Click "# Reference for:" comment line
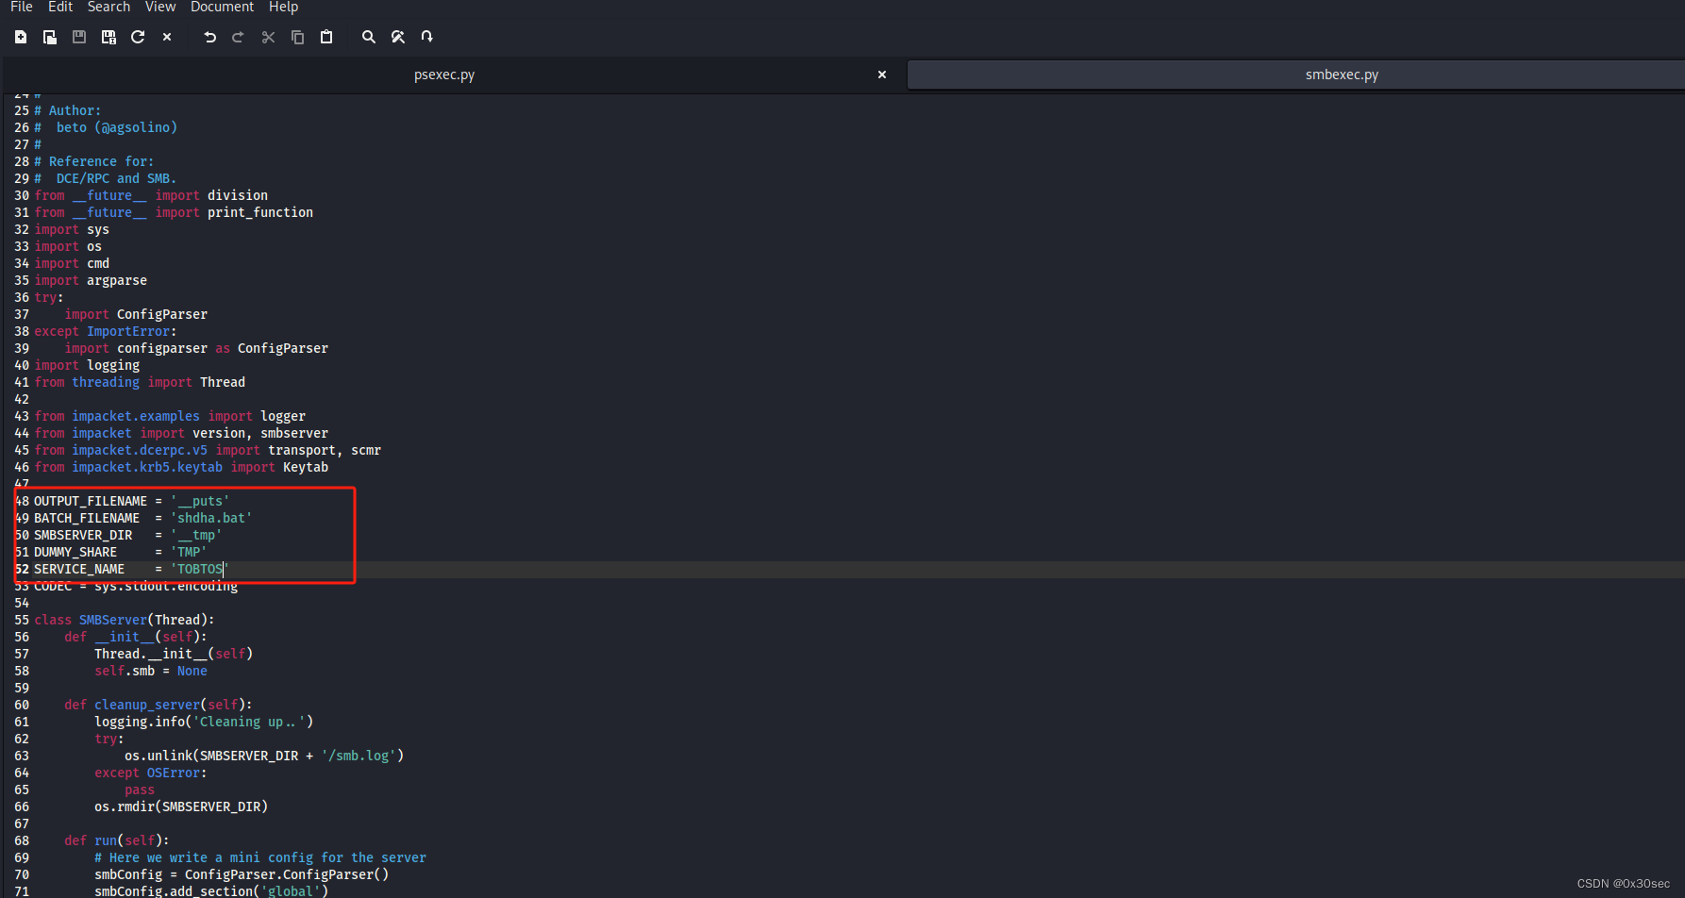1685x898 pixels. point(94,161)
